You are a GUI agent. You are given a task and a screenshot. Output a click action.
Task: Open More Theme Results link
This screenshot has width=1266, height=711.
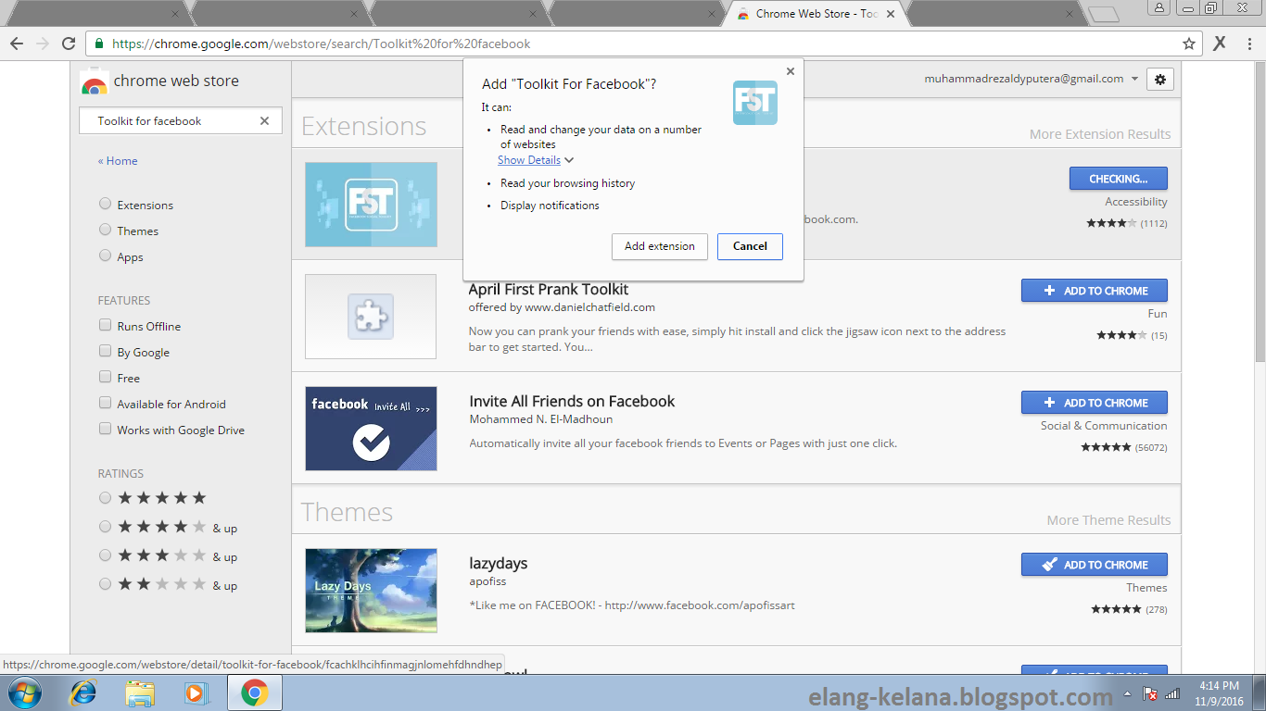1109,520
